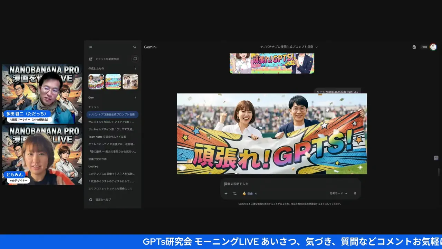442x249 pixels.
Task: Expand the Gem section chevron
Action: (135, 98)
